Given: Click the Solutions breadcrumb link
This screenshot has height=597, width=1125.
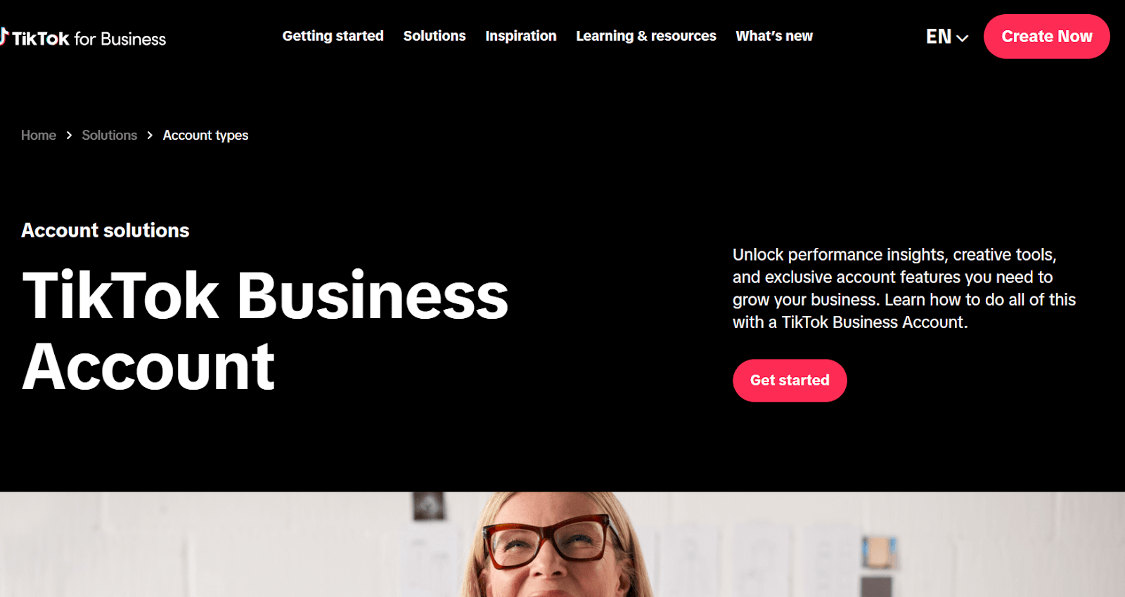Looking at the screenshot, I should (x=109, y=135).
